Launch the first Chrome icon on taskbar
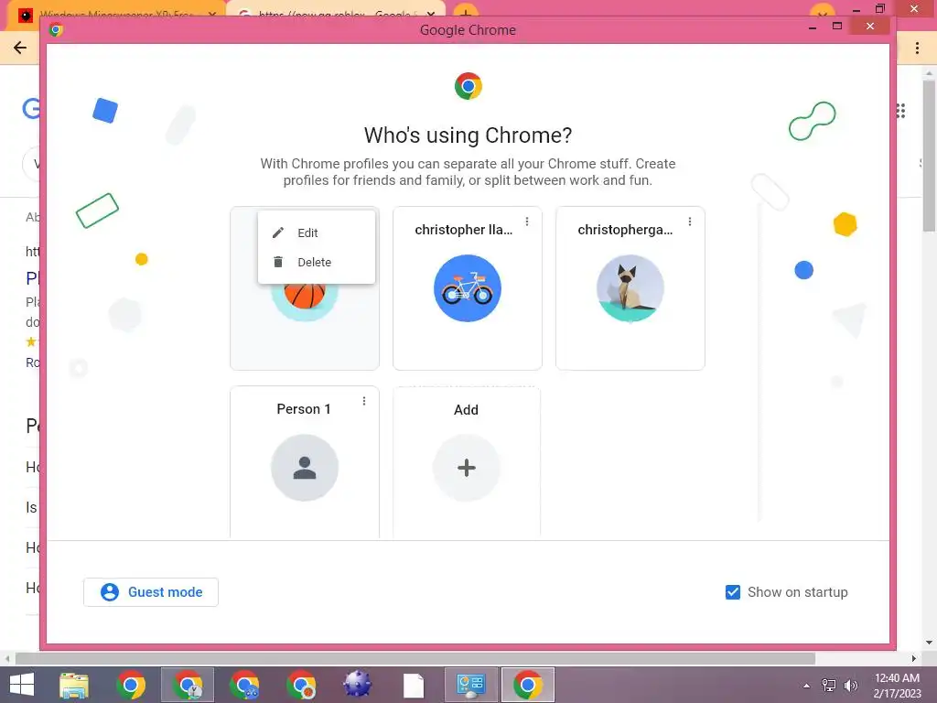Image resolution: width=937 pixels, height=703 pixels. (131, 685)
